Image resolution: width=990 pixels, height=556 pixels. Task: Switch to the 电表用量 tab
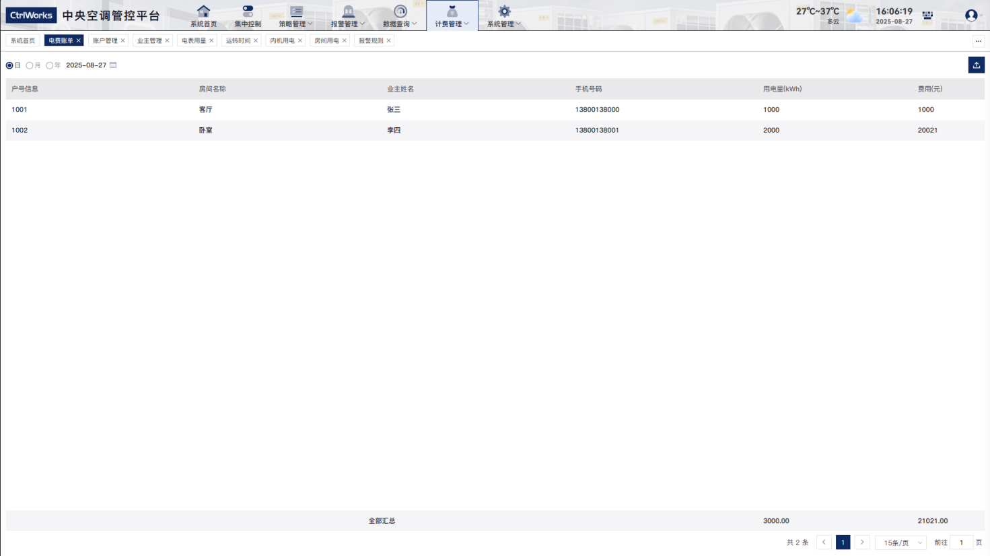click(194, 41)
